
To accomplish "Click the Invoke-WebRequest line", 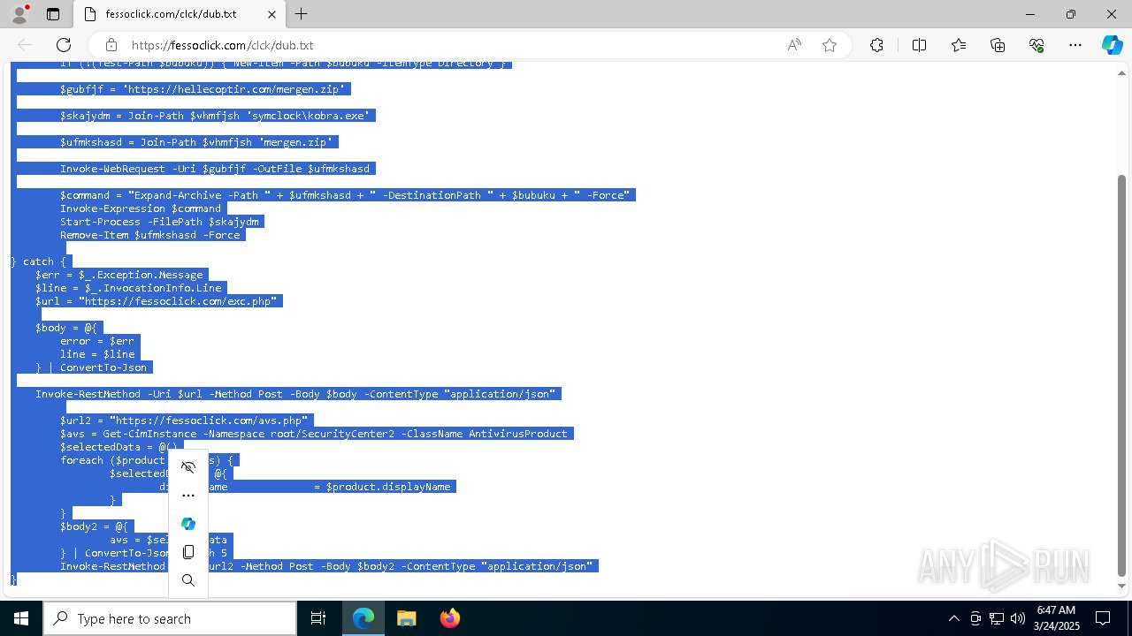I will 215,169.
